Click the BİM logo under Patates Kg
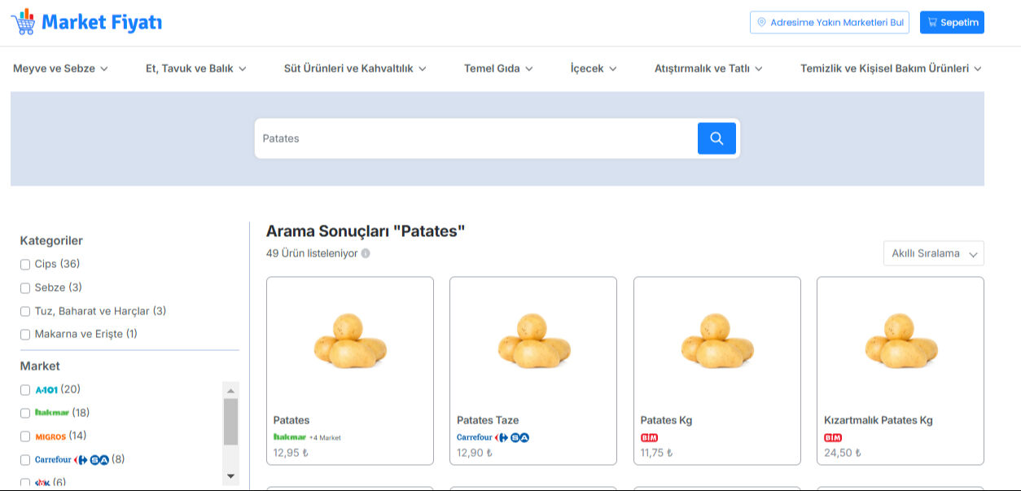 (x=649, y=437)
